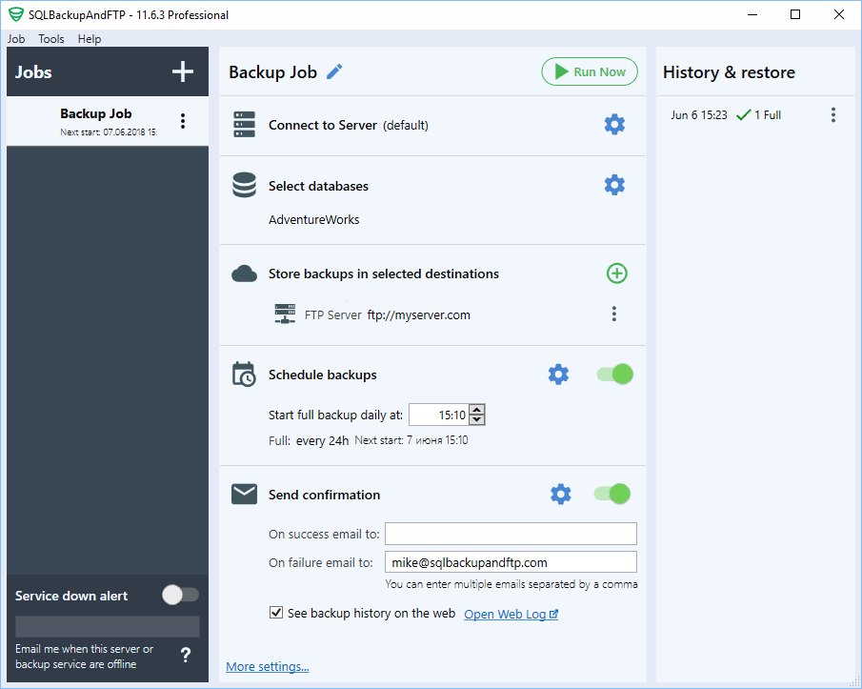The height and width of the screenshot is (689, 862).
Task: Open Send confirmation settings gear
Action: pyautogui.click(x=561, y=494)
